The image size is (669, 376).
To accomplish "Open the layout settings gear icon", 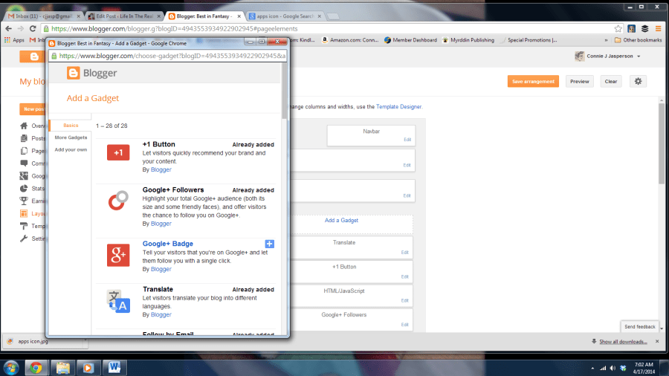I will click(637, 81).
